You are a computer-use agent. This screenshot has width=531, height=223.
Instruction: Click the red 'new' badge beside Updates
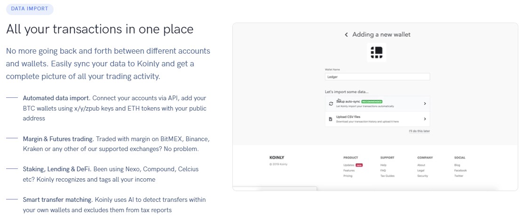(x=359, y=165)
